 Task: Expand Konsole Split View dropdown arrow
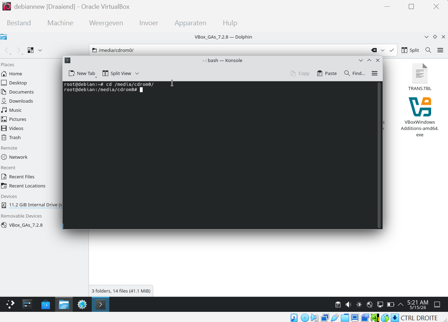click(137, 73)
